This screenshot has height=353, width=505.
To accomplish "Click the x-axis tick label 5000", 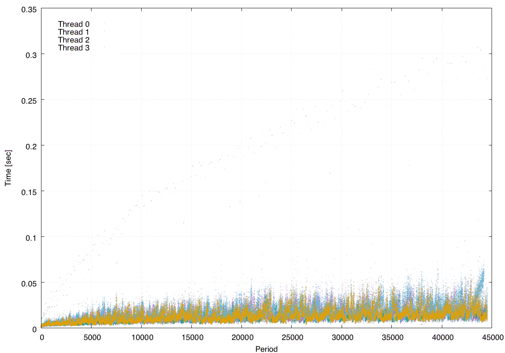I will 92,337.
